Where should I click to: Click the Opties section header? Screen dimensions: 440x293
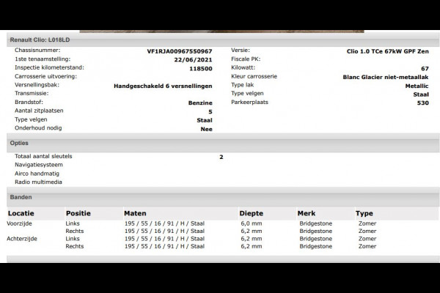223,144
